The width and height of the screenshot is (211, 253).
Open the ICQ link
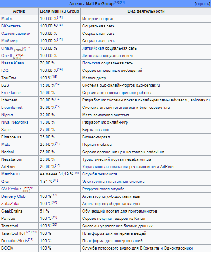(x=5, y=71)
